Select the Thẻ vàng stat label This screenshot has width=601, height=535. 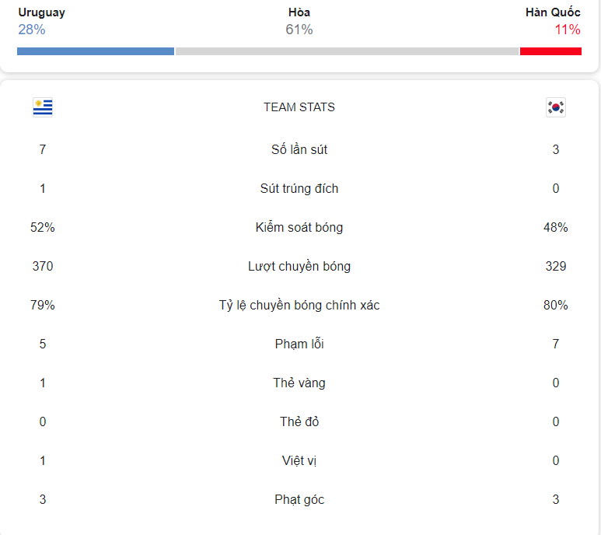(299, 383)
